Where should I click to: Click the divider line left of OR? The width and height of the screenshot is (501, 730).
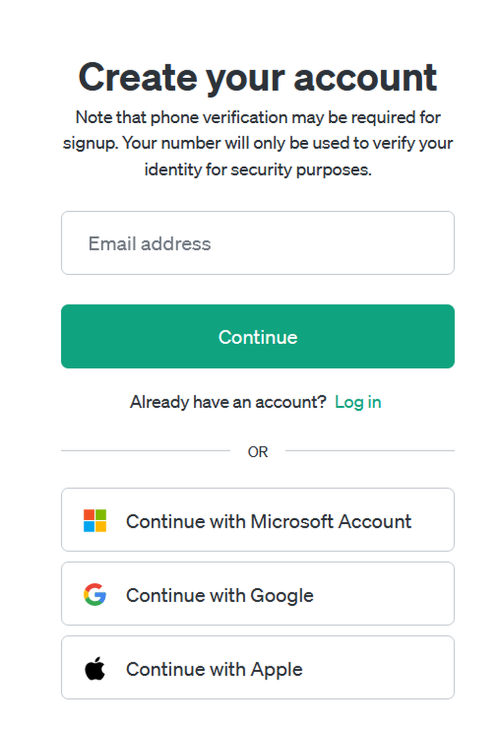[146, 451]
